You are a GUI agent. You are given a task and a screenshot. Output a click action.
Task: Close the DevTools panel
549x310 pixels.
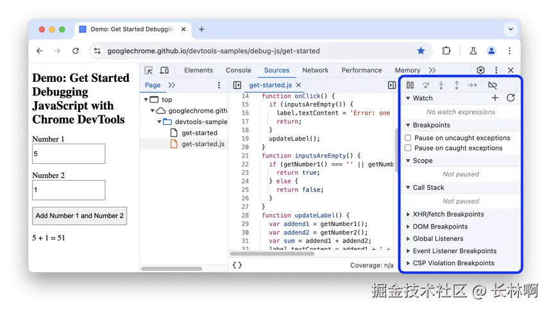coord(511,70)
